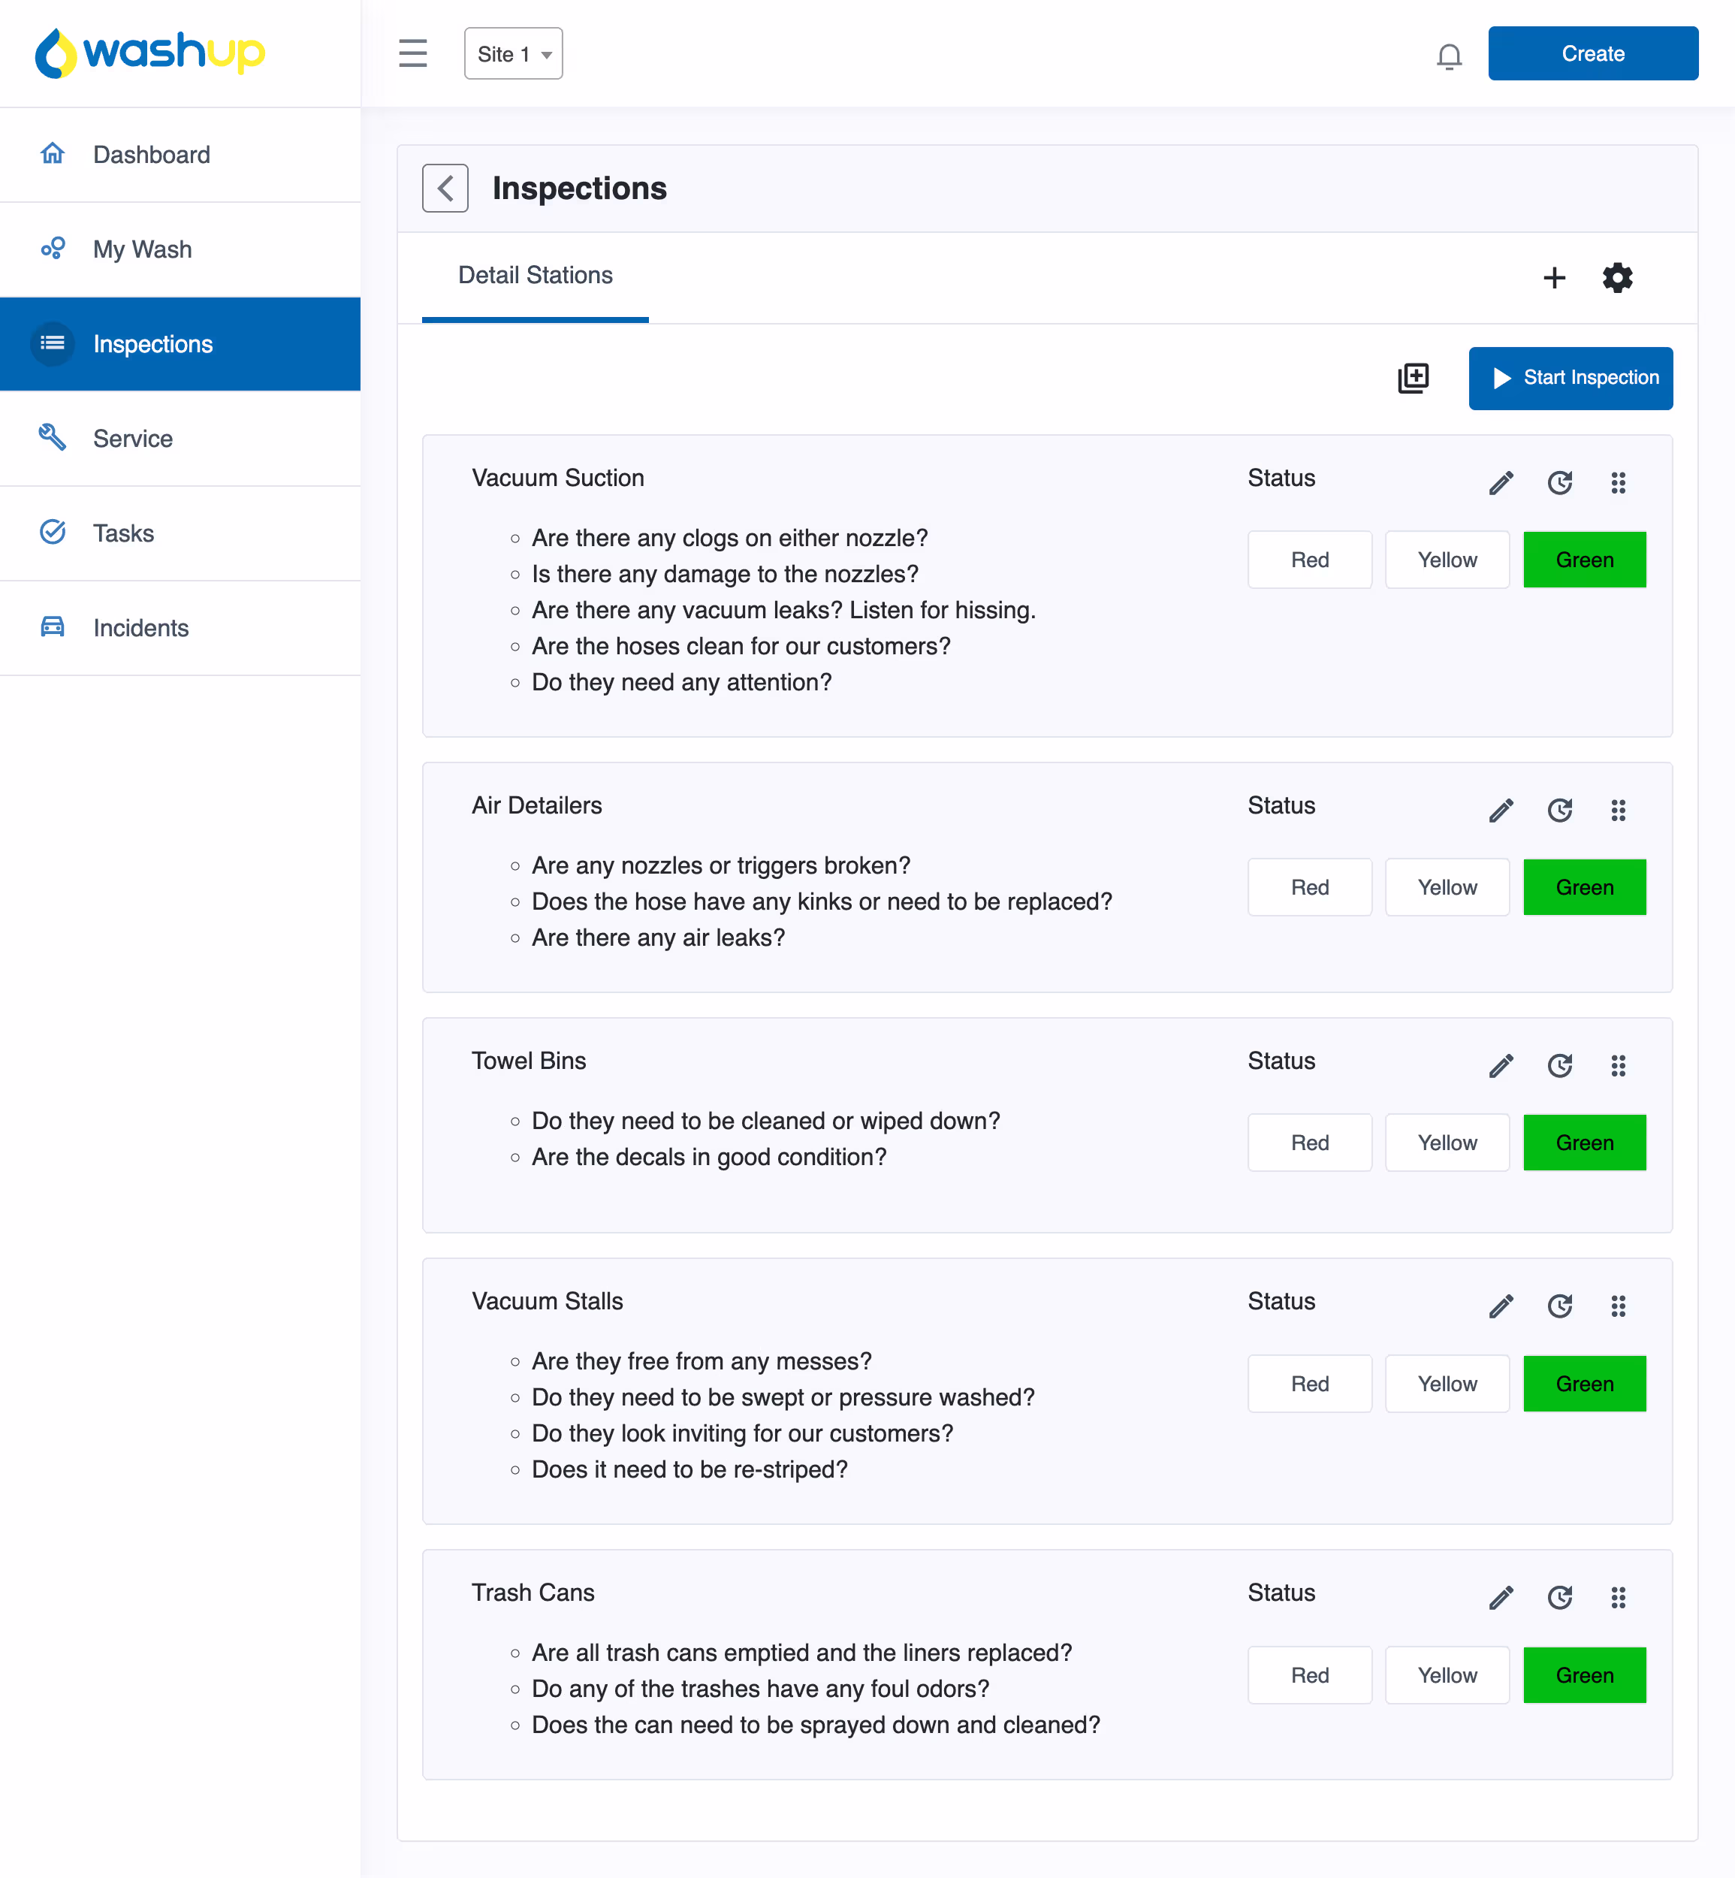
Task: Edit the Air Detailers item
Action: click(x=1501, y=811)
